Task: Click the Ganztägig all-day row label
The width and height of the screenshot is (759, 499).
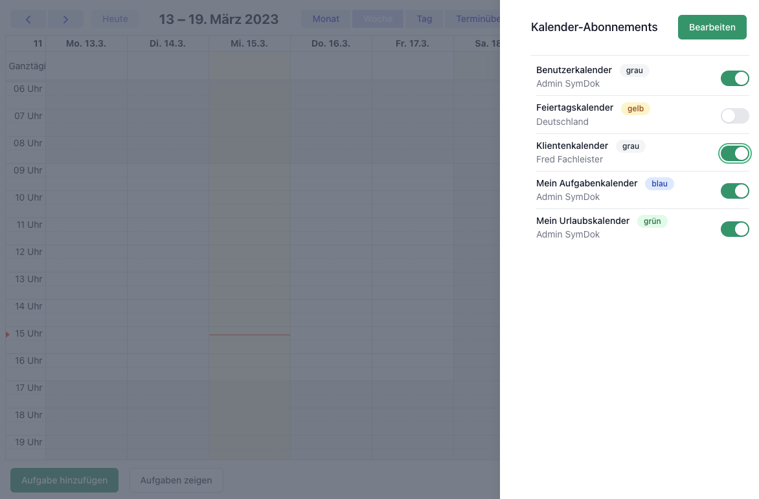Action: (x=26, y=66)
